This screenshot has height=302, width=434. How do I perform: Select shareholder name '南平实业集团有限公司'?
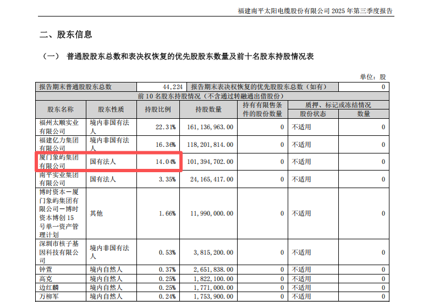(59, 179)
